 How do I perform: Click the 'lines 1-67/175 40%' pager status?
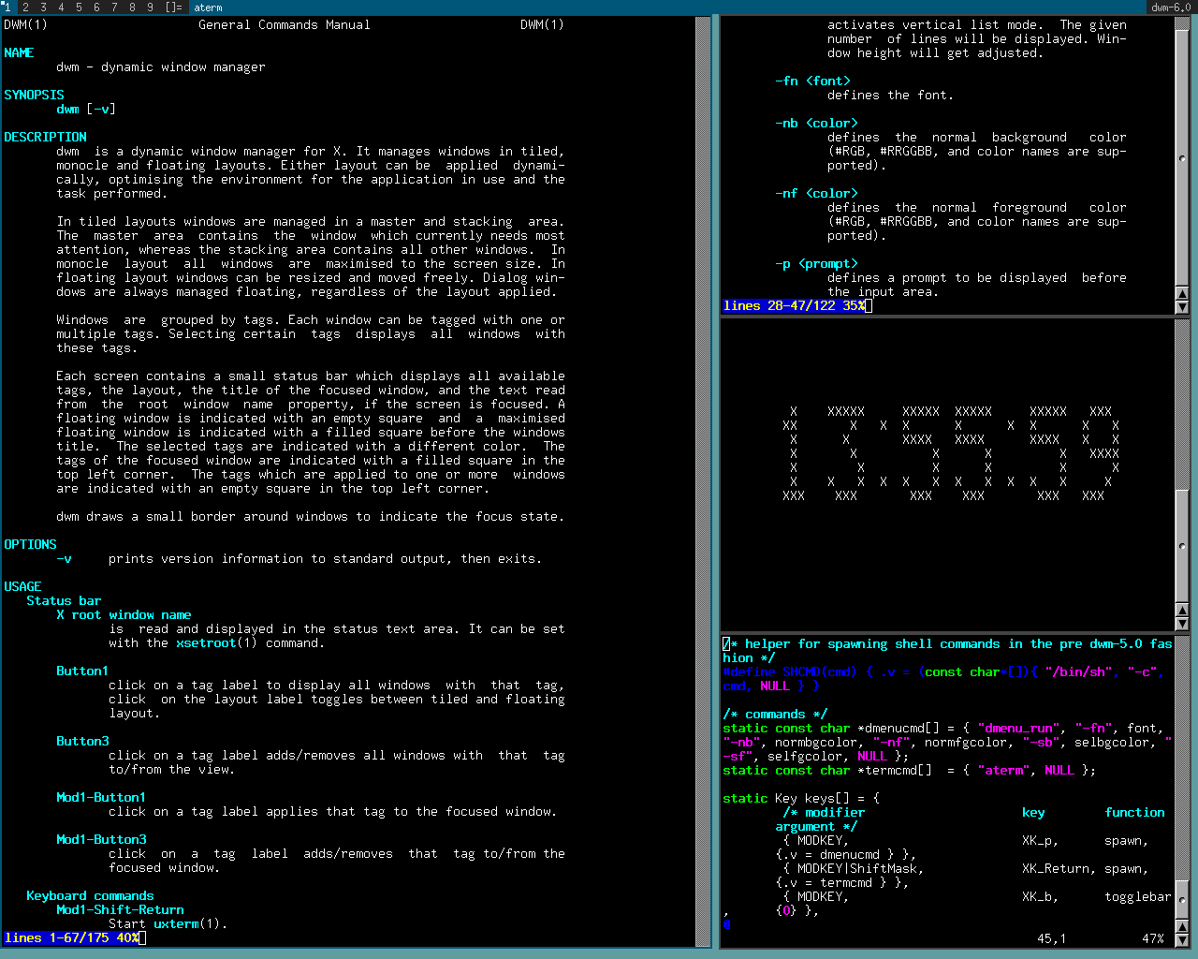click(71, 938)
